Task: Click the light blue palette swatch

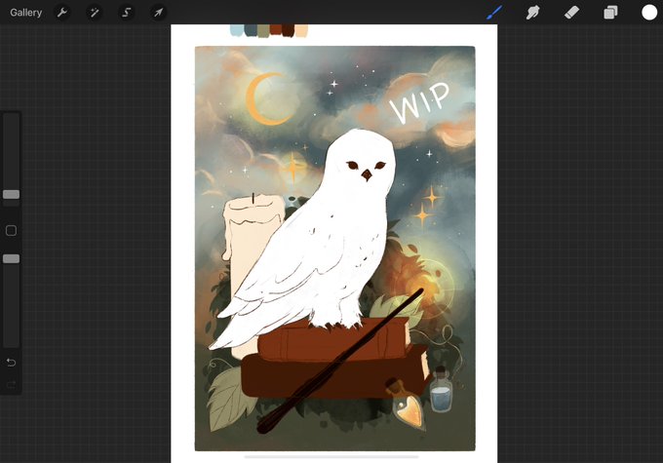Action: pos(237,30)
